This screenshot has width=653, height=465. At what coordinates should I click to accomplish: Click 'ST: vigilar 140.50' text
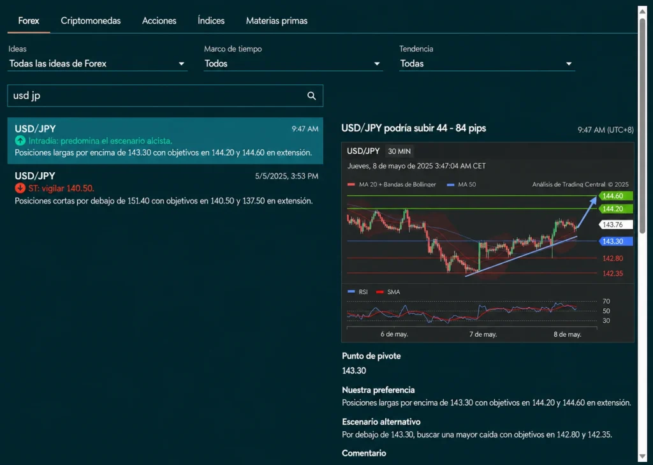(x=61, y=188)
